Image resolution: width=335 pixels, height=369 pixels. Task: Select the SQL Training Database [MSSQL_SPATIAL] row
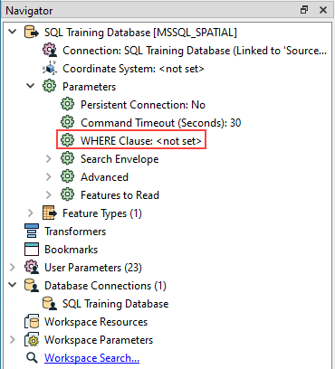tap(140, 33)
